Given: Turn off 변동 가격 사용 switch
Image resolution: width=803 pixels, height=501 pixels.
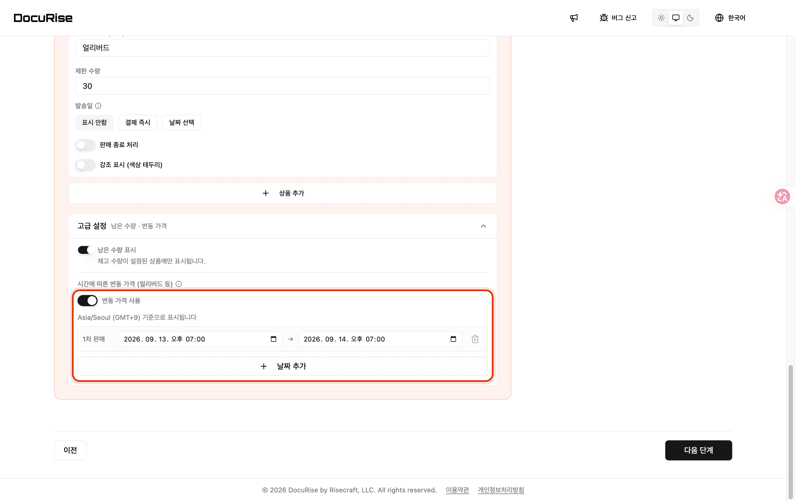Looking at the screenshot, I should 87,301.
